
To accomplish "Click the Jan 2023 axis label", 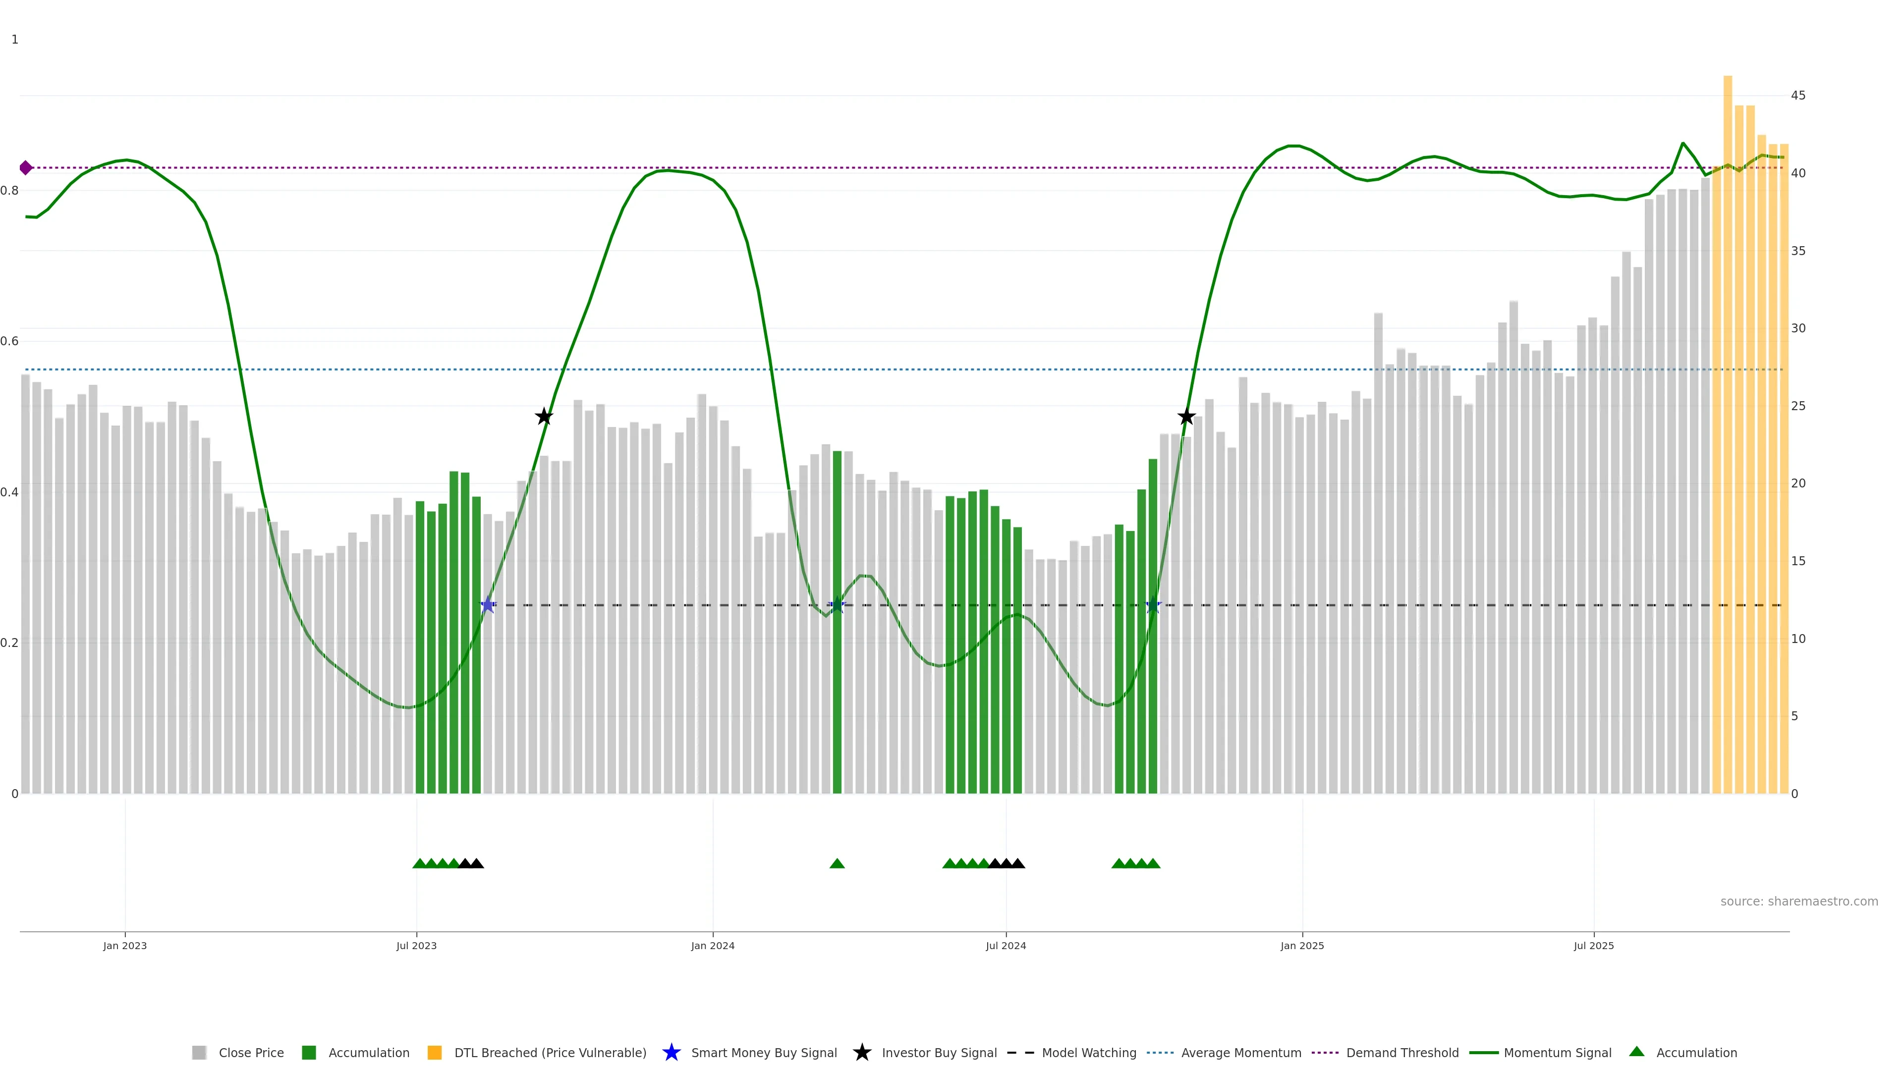I will pos(125,946).
